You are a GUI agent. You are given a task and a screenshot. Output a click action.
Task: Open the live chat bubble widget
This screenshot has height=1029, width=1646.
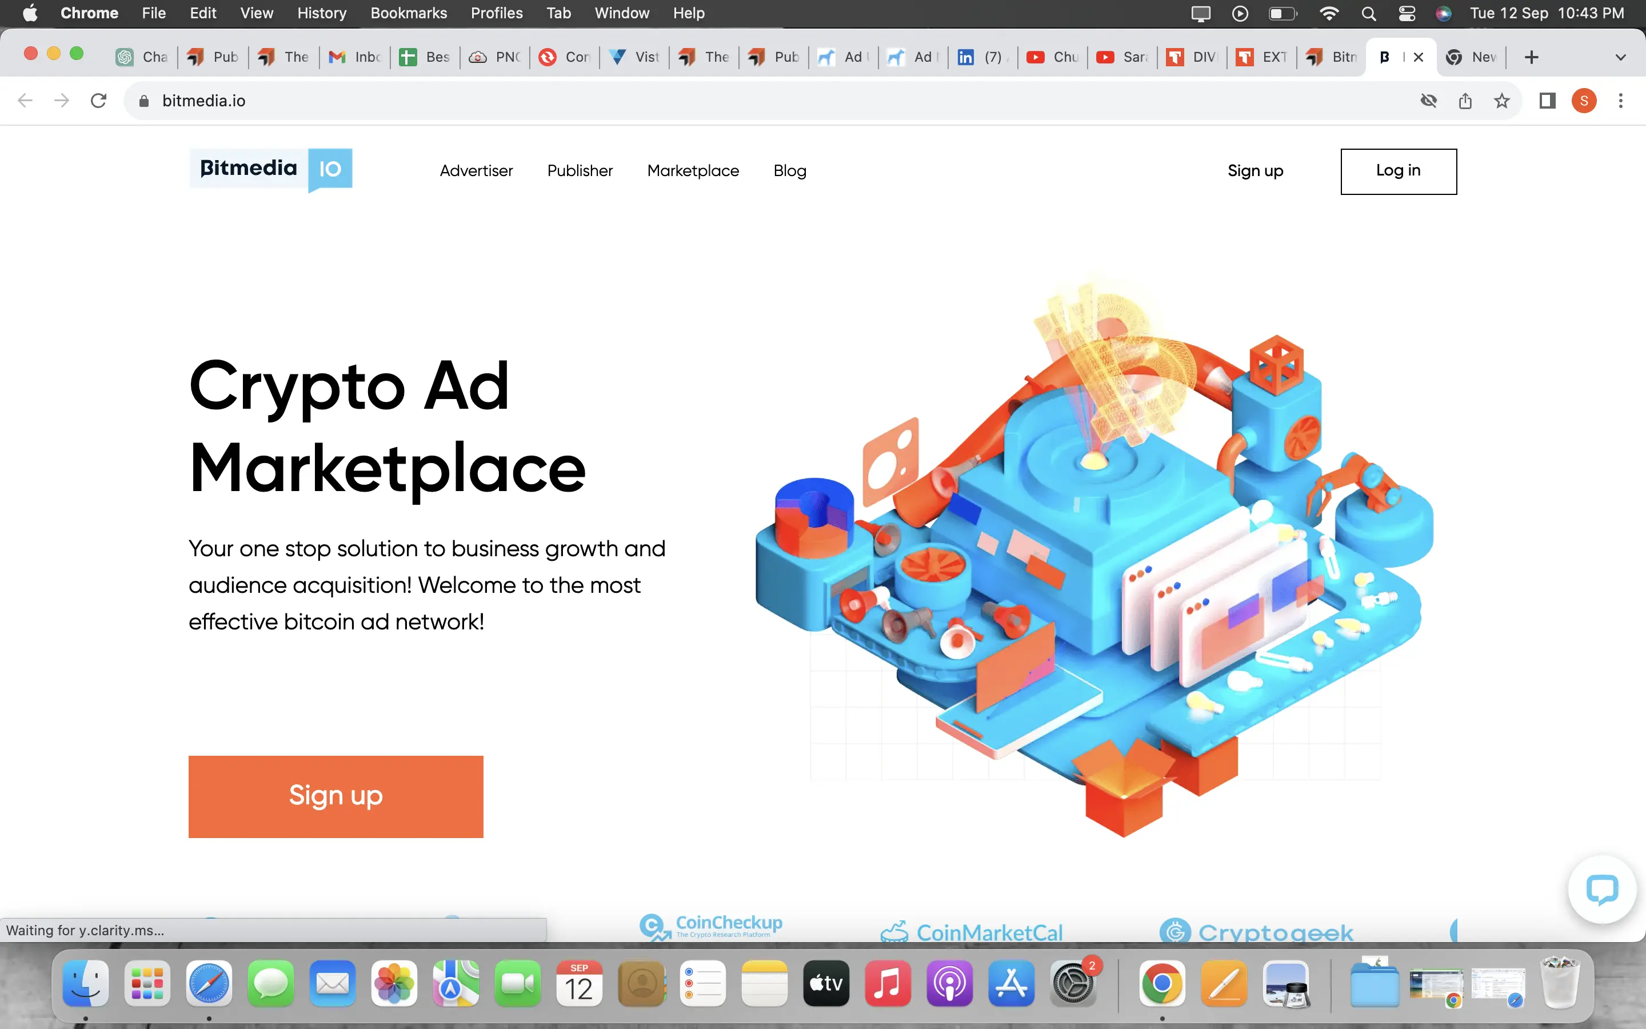1601,889
